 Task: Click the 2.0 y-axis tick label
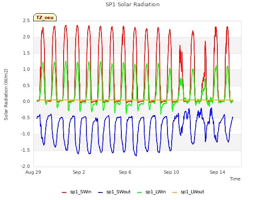[x=26, y=37]
